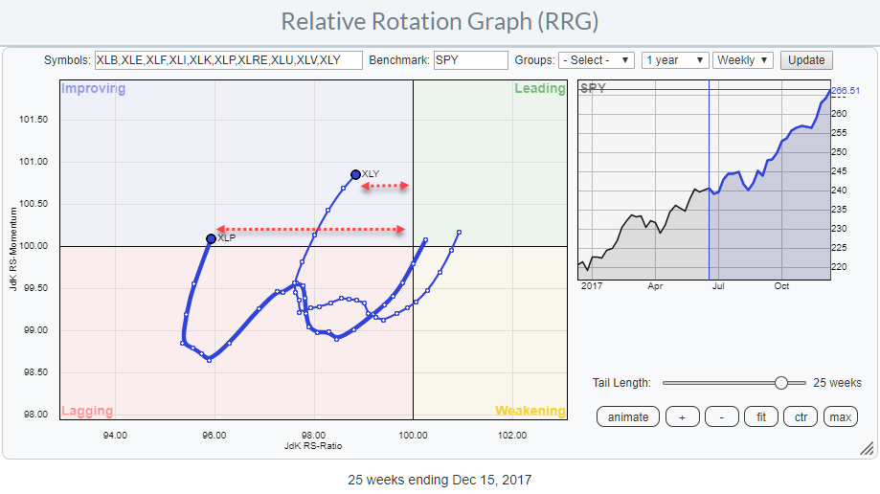Click the resize grip icon at bottom-right
Viewport: 880px width, 494px height.
[867, 448]
